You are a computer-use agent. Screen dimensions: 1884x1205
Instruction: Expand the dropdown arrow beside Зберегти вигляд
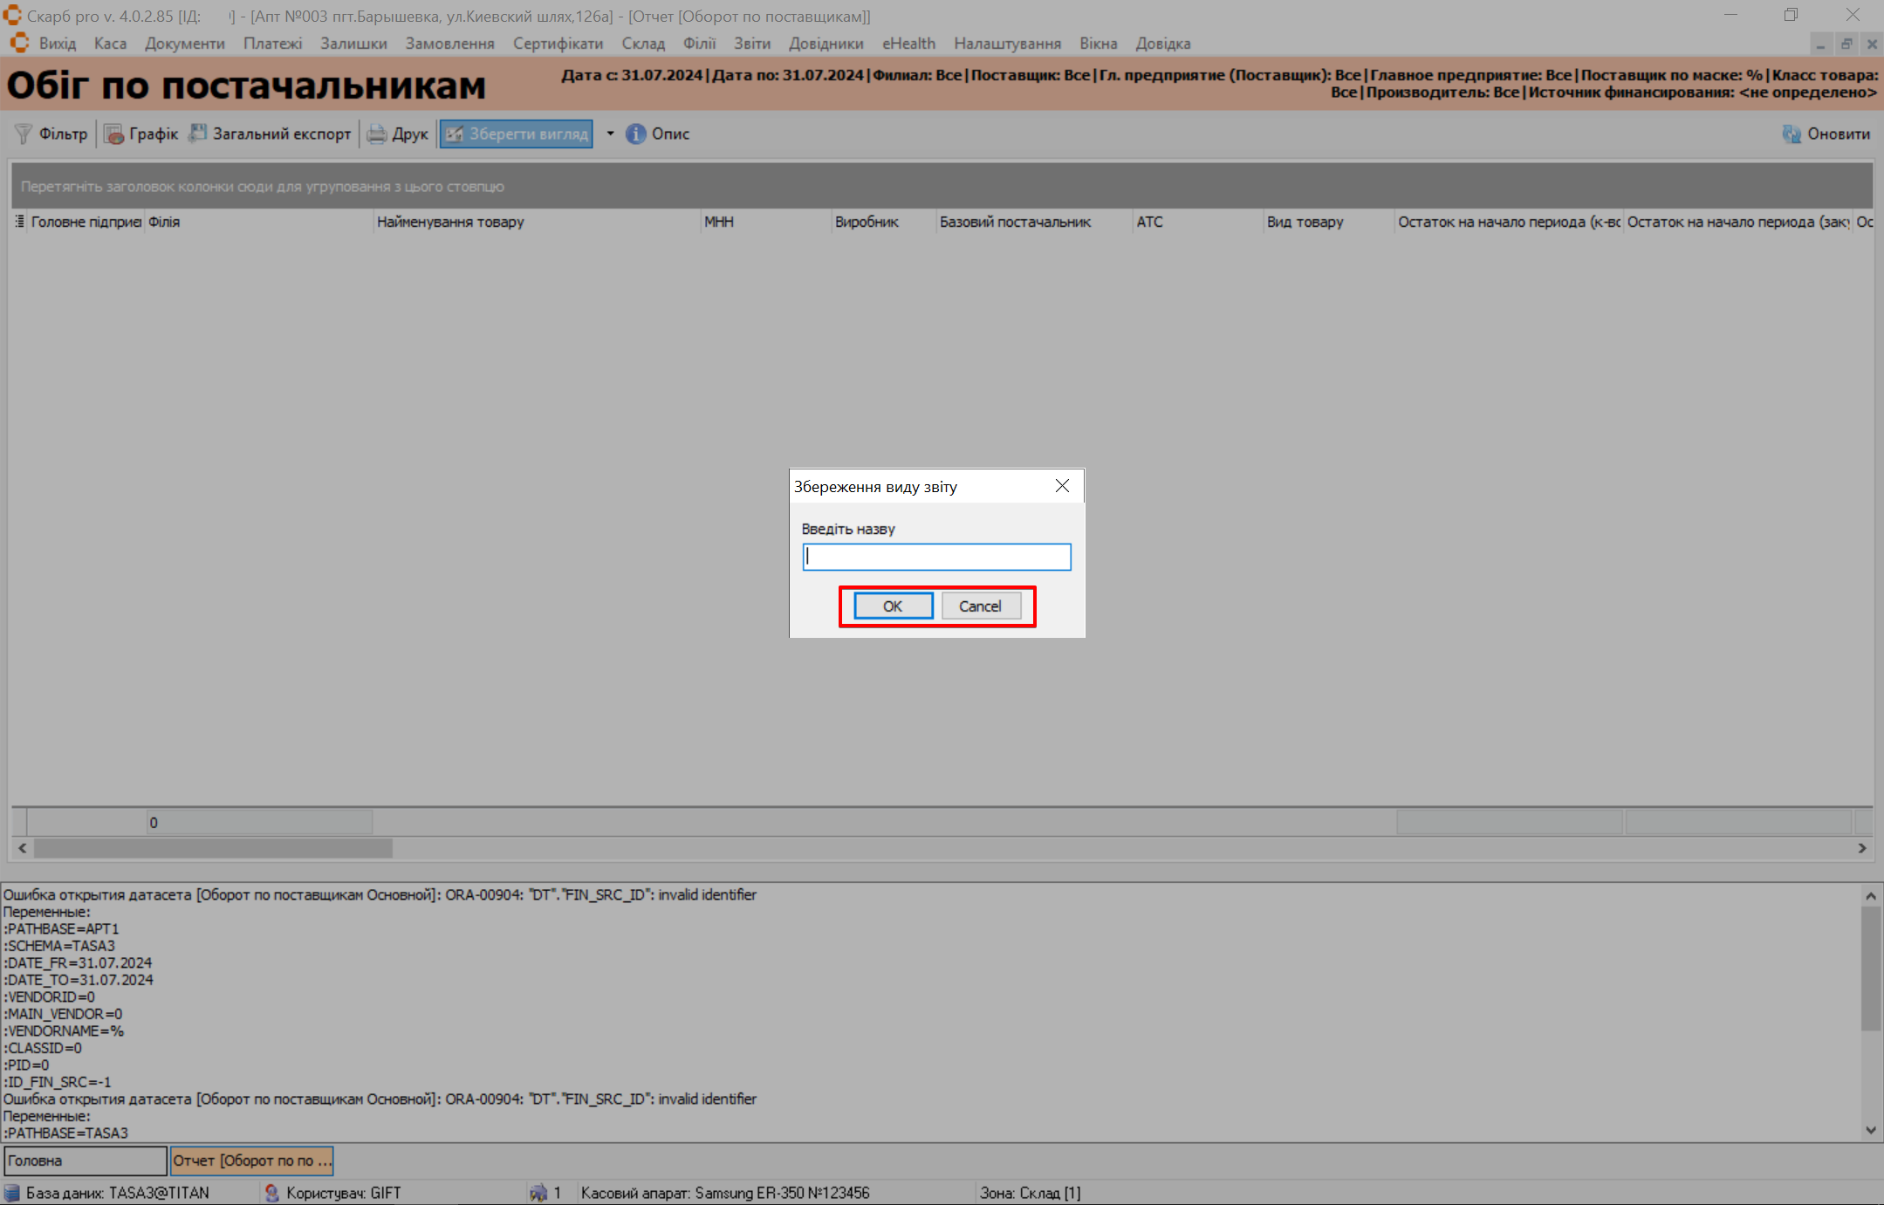coord(610,134)
